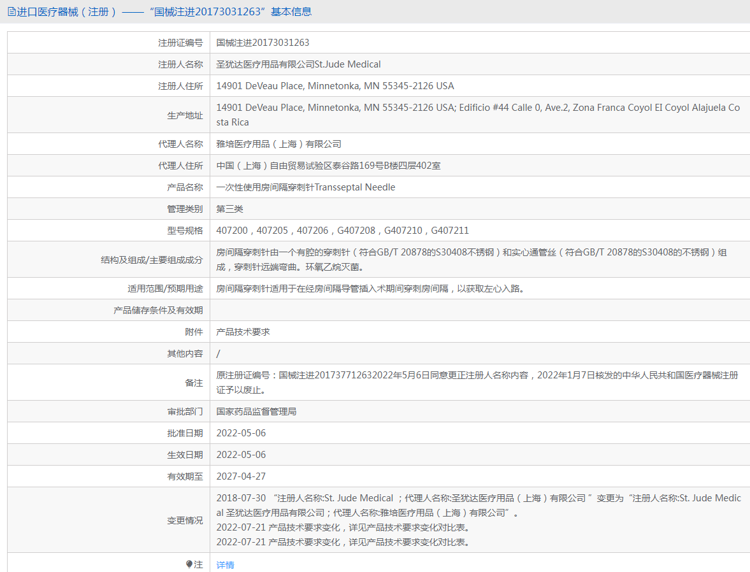The height and width of the screenshot is (572, 750).
Task: Select the slash value in 其他内容 row
Action: 218,354
